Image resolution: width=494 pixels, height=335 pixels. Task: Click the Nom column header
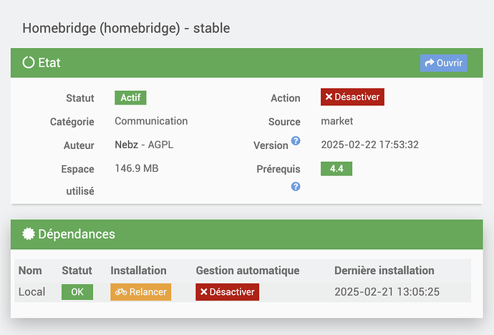point(31,271)
